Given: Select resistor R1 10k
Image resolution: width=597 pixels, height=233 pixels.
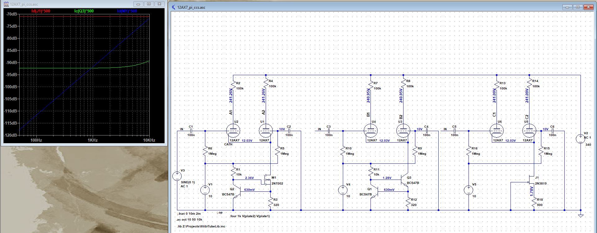Looking at the screenshot, I should click(233, 172).
